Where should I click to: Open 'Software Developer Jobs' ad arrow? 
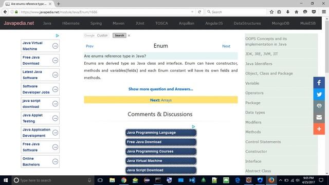(x=55, y=89)
